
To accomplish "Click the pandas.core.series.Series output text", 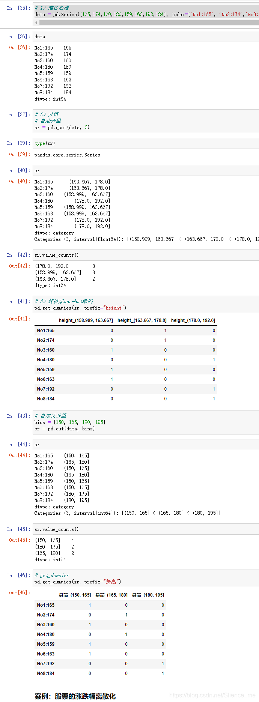I will coord(67,155).
